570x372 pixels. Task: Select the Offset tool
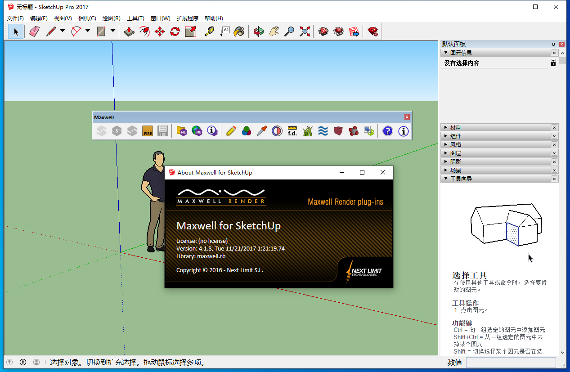(144, 31)
